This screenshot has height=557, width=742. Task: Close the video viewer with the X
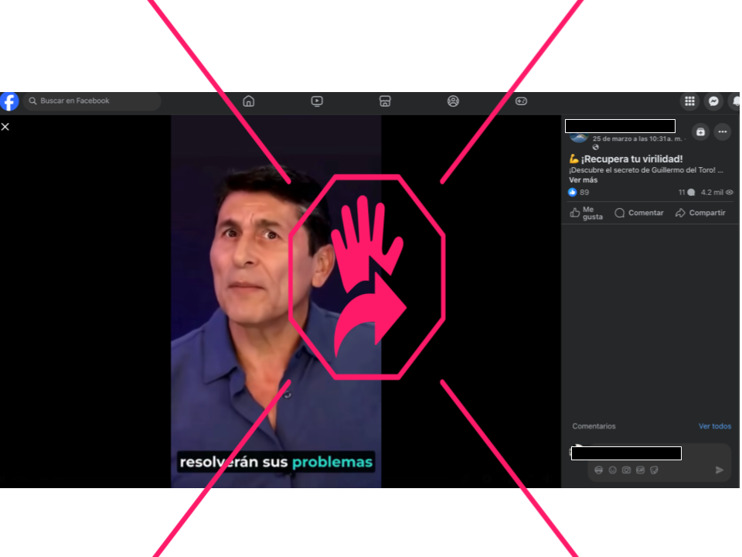tap(5, 127)
